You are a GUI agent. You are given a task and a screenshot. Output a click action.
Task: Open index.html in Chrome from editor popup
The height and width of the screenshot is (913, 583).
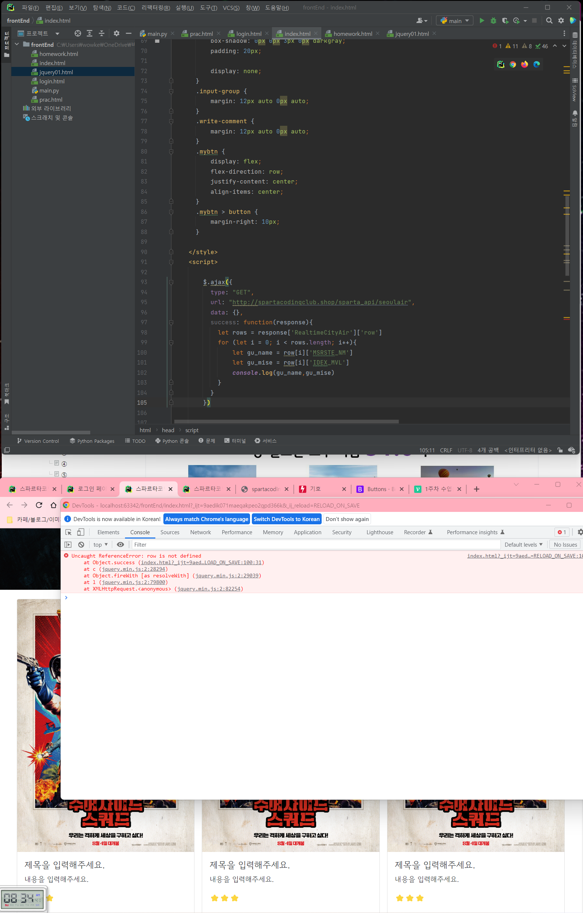pos(512,64)
